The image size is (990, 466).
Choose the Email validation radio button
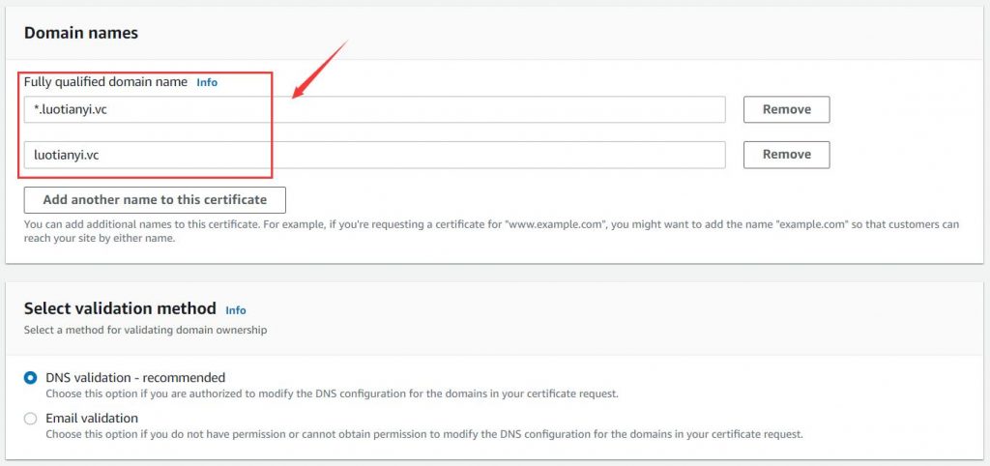pos(30,419)
